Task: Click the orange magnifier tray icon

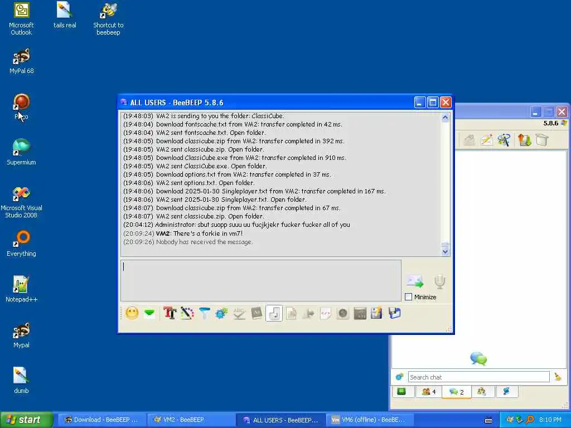Action: [x=530, y=420]
